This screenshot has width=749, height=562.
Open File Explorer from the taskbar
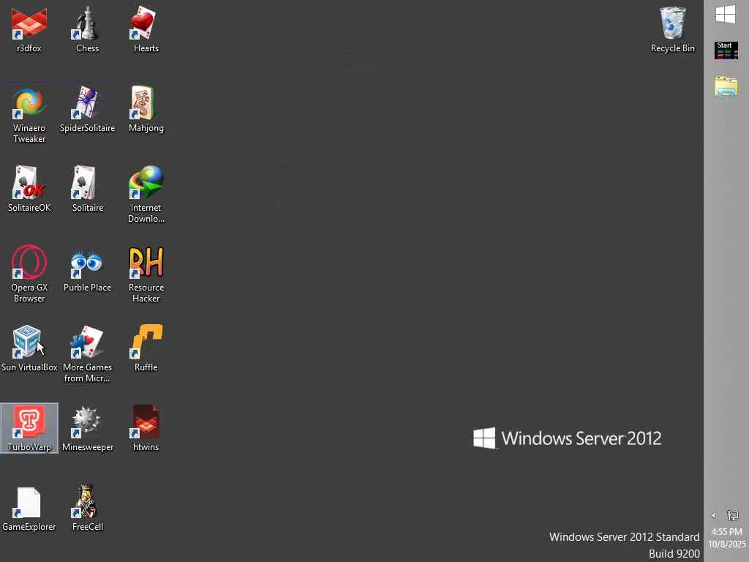pyautogui.click(x=726, y=87)
